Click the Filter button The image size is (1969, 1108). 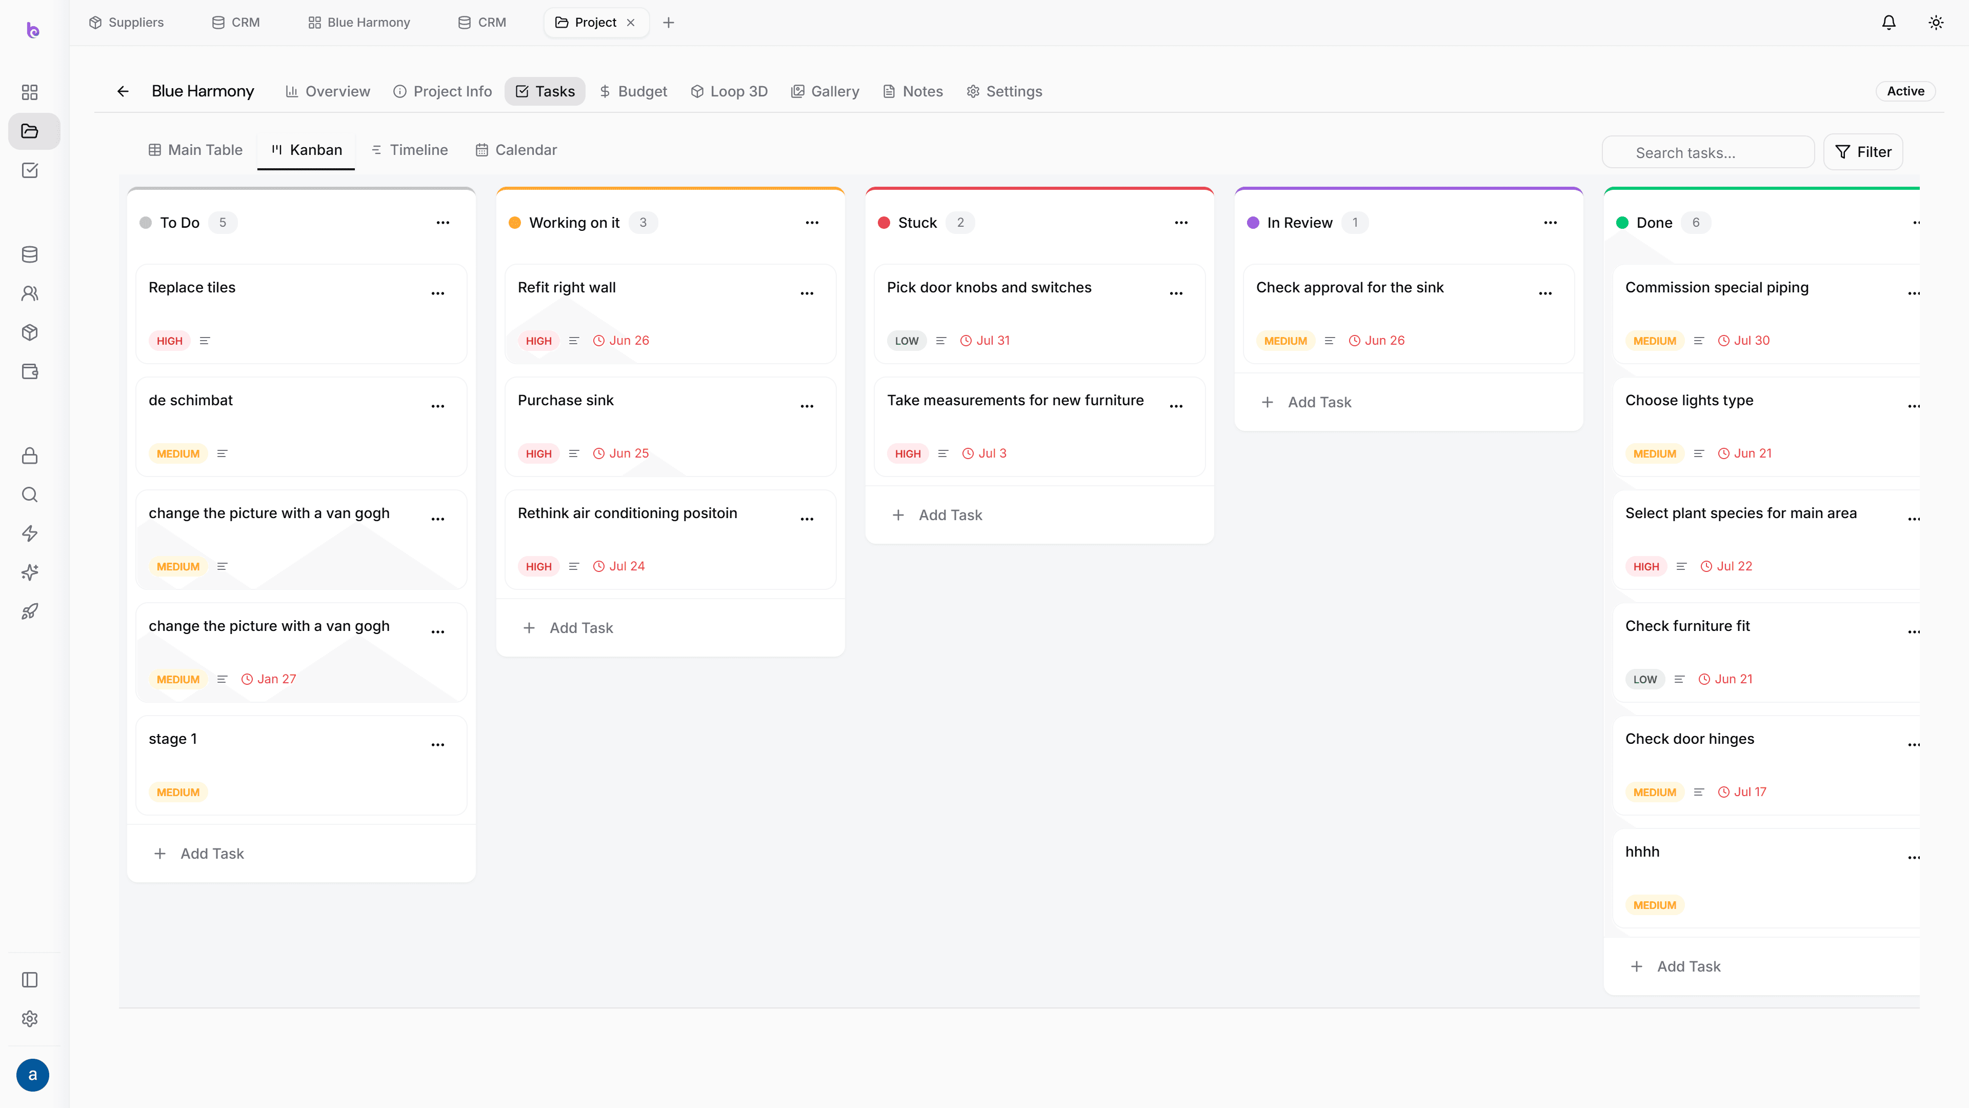click(1863, 152)
